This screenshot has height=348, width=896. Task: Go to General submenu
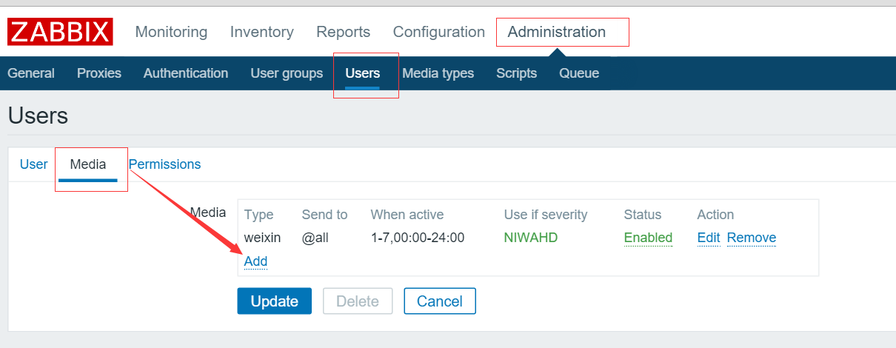31,73
